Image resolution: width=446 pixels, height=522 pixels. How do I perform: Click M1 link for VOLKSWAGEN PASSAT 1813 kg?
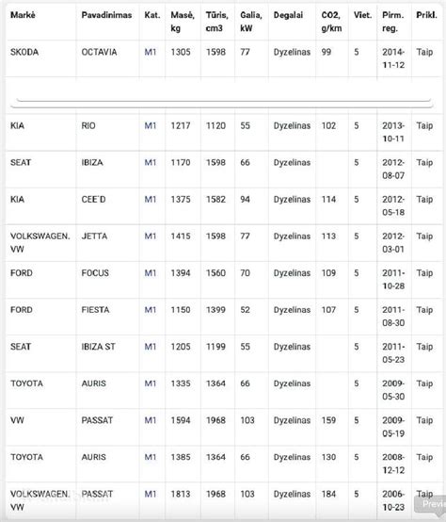[151, 494]
